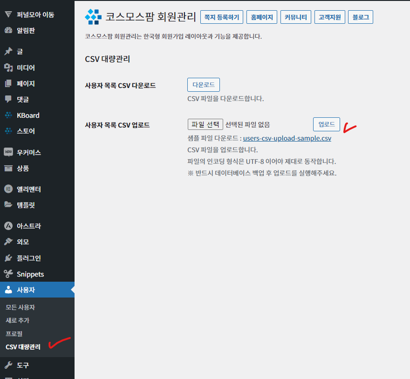This screenshot has width=410, height=379.
Task: Click the 선택된 파일 없음 text
Action: coord(247,125)
